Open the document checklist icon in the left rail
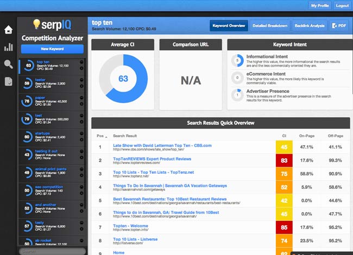Screen dimensions: 353x255 pos(8,81)
